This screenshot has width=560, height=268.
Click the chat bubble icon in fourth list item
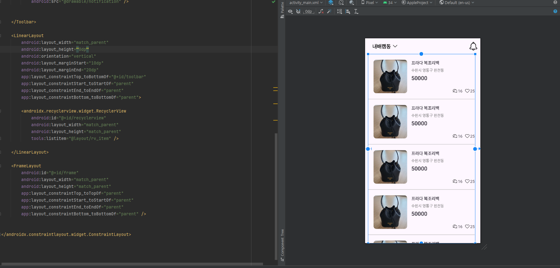(x=455, y=227)
